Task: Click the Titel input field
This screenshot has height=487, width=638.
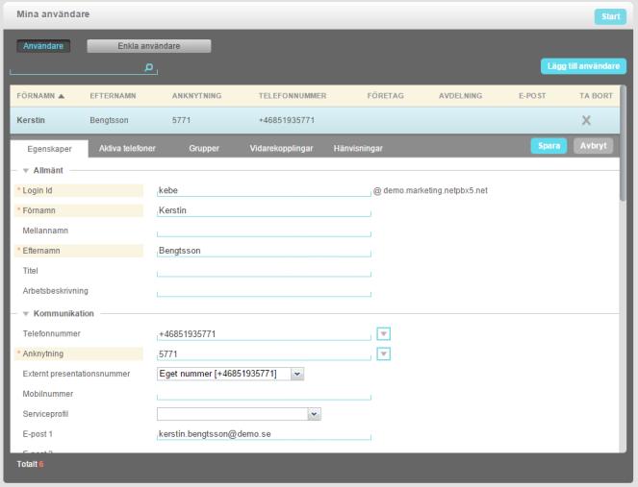Action: tap(264, 271)
